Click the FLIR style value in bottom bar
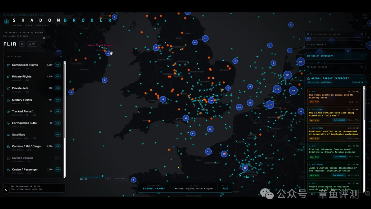 225,189
